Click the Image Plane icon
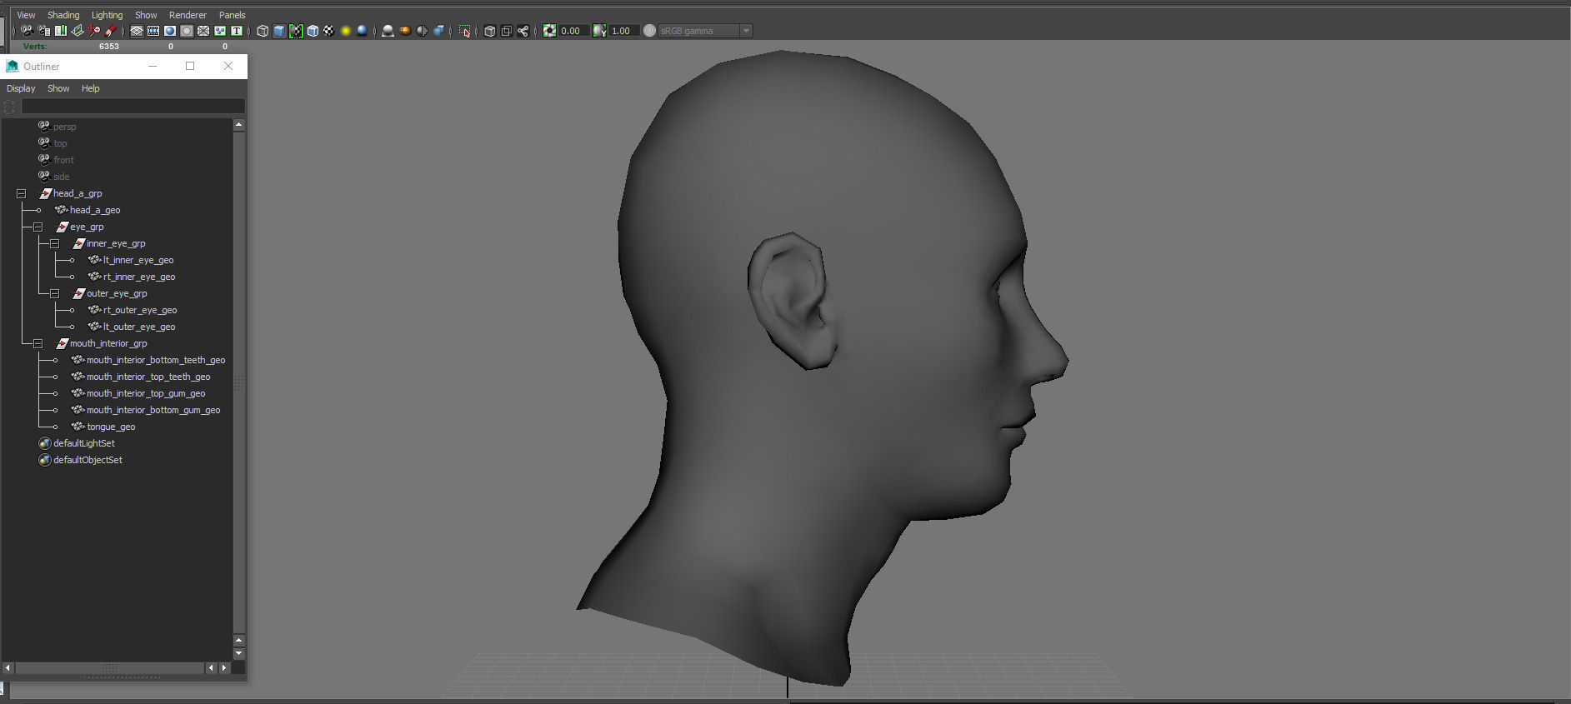Image resolution: width=1571 pixels, height=704 pixels. pos(78,31)
